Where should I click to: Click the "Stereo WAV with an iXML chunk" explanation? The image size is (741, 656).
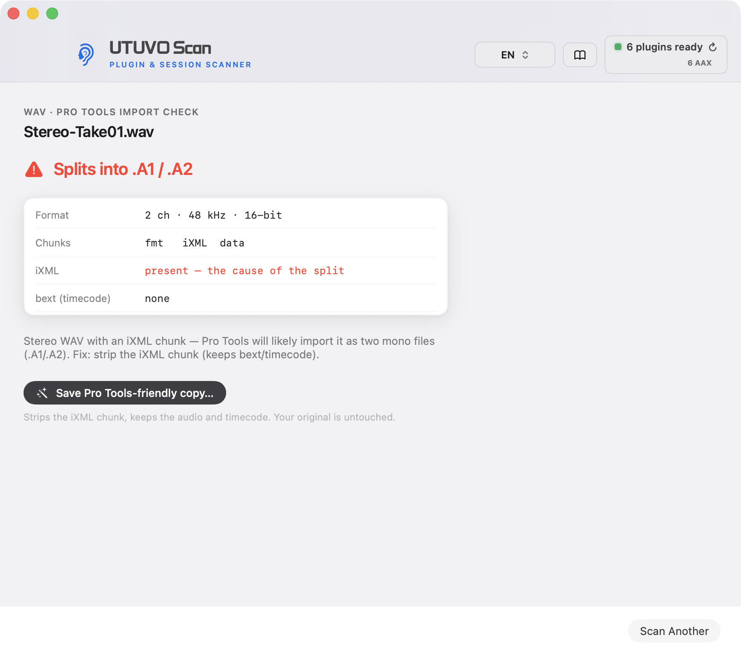point(229,348)
